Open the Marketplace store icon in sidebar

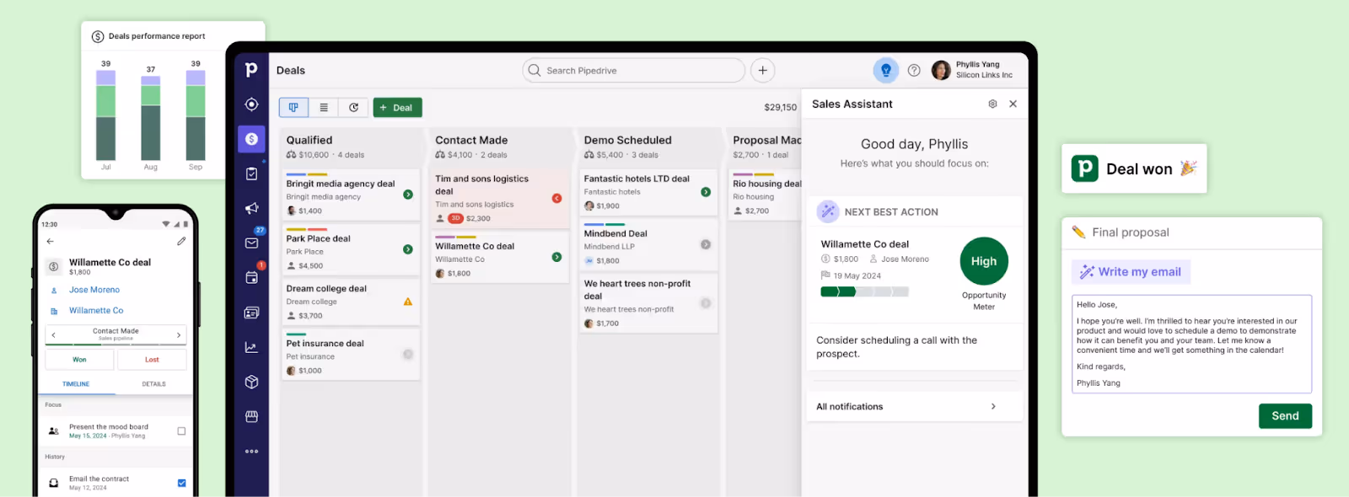point(251,416)
